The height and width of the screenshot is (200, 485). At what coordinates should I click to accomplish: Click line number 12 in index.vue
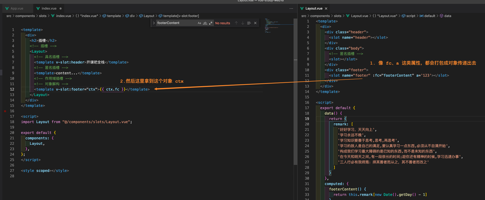12,89
